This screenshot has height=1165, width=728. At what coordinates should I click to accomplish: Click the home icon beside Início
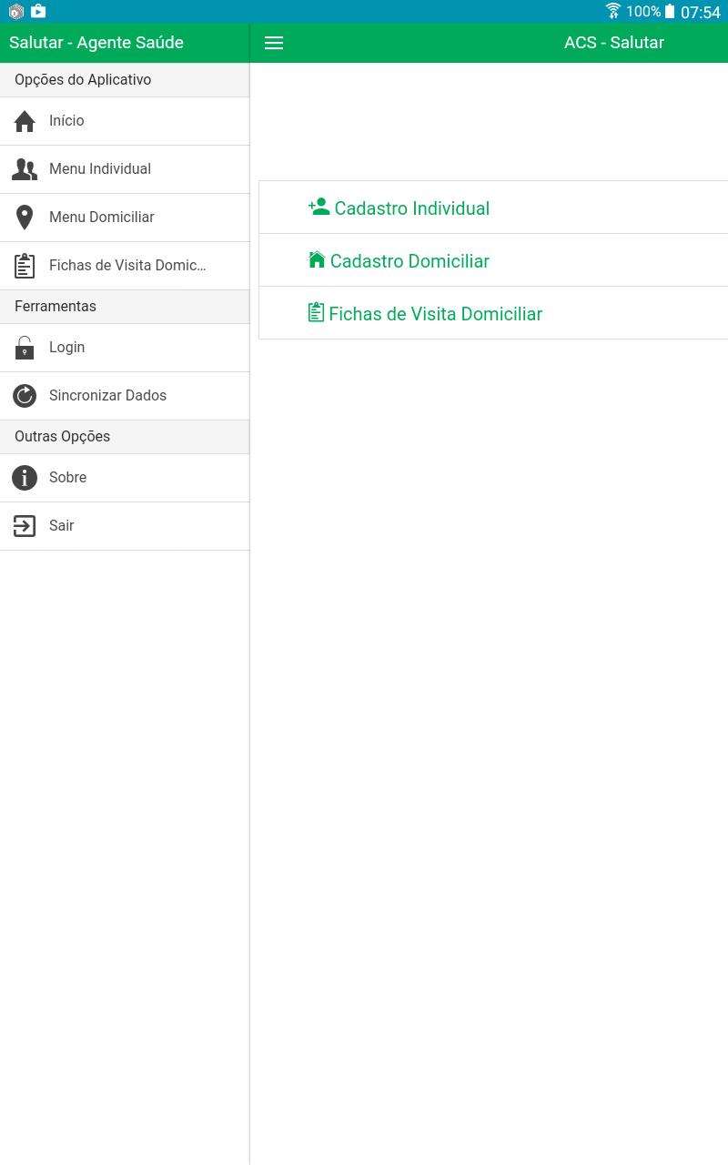(x=25, y=121)
